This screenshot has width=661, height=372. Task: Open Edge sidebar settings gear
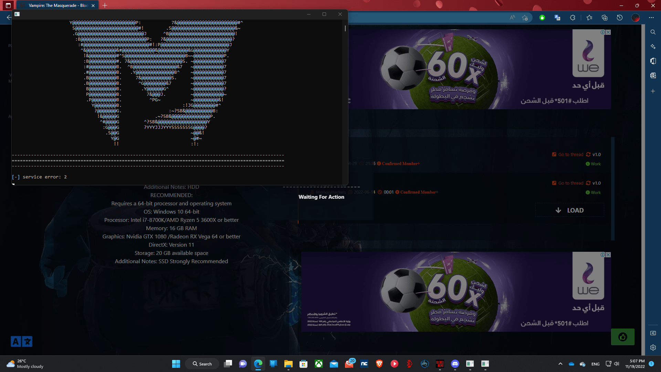pos(653,348)
